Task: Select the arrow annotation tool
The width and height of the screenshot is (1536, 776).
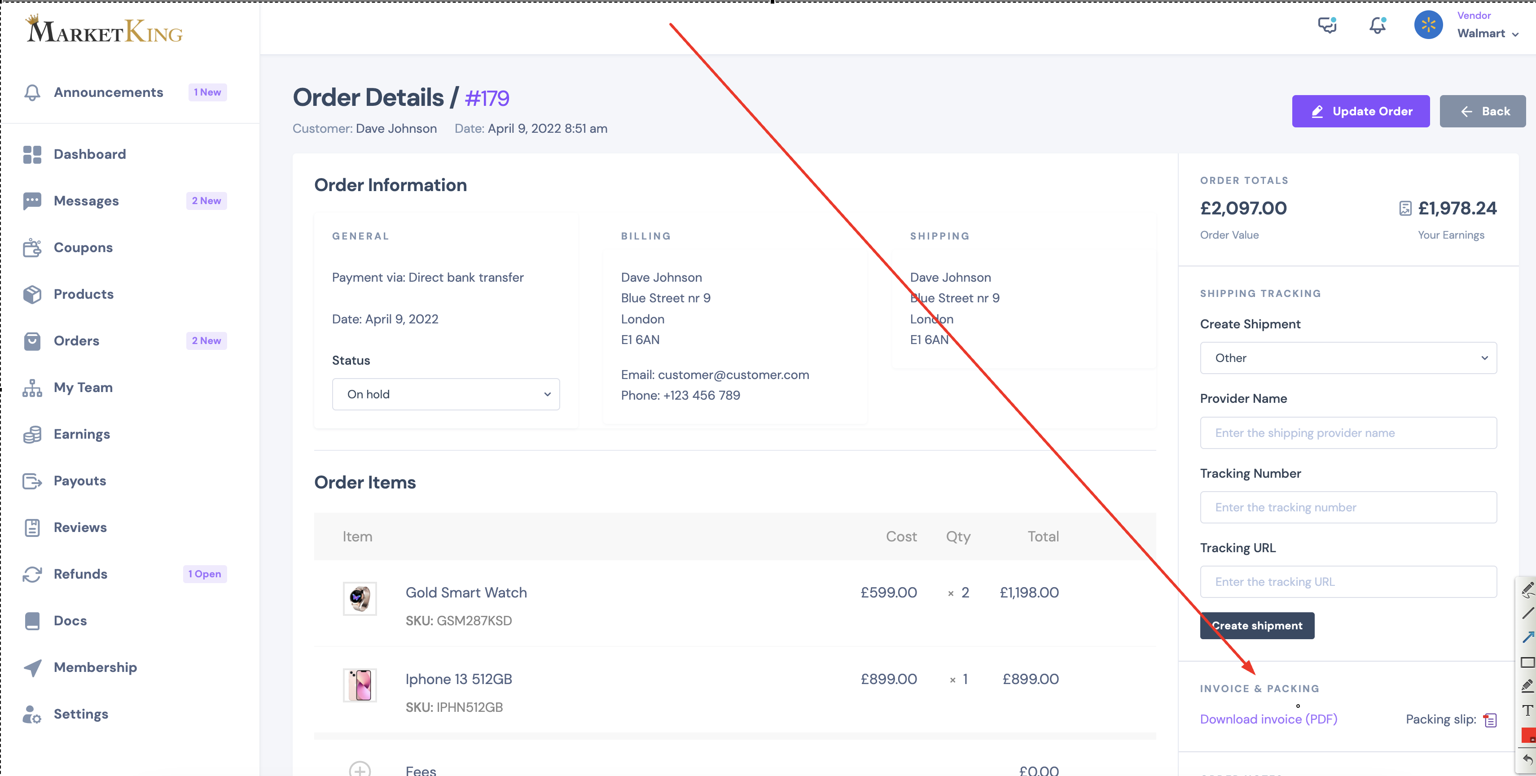Action: pyautogui.click(x=1527, y=638)
